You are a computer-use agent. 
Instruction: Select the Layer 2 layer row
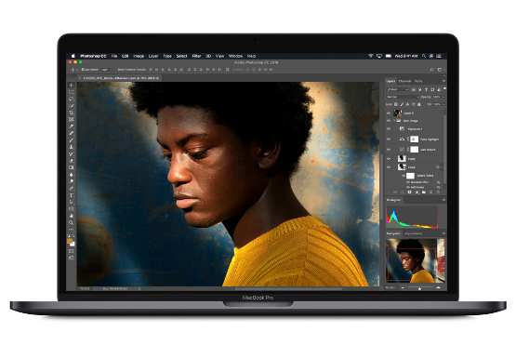(x=415, y=113)
